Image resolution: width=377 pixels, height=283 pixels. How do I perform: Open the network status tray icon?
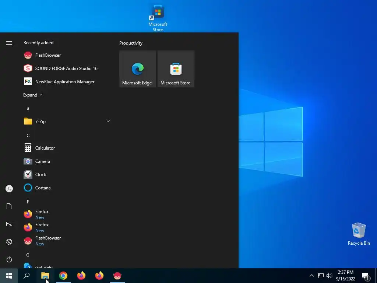(x=321, y=276)
